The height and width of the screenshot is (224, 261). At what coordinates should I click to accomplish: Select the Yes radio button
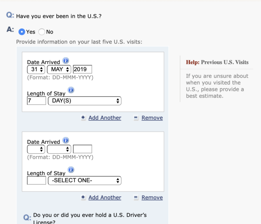click(22, 32)
